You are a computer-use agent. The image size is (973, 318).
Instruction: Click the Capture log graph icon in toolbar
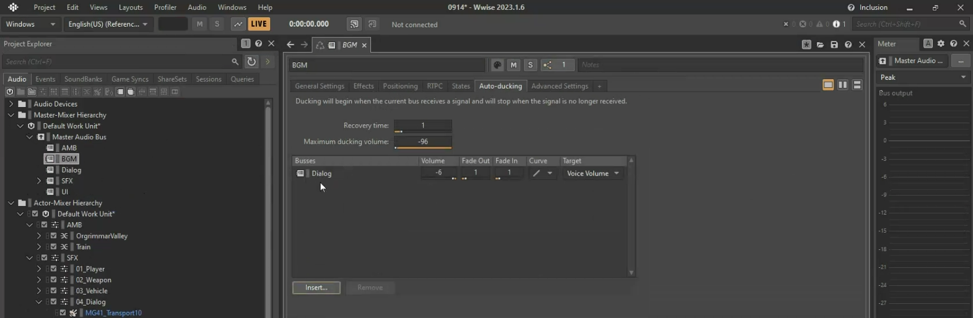click(238, 24)
